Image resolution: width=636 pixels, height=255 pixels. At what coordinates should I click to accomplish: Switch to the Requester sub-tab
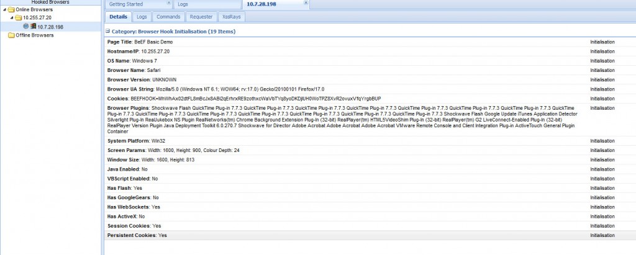point(202,17)
